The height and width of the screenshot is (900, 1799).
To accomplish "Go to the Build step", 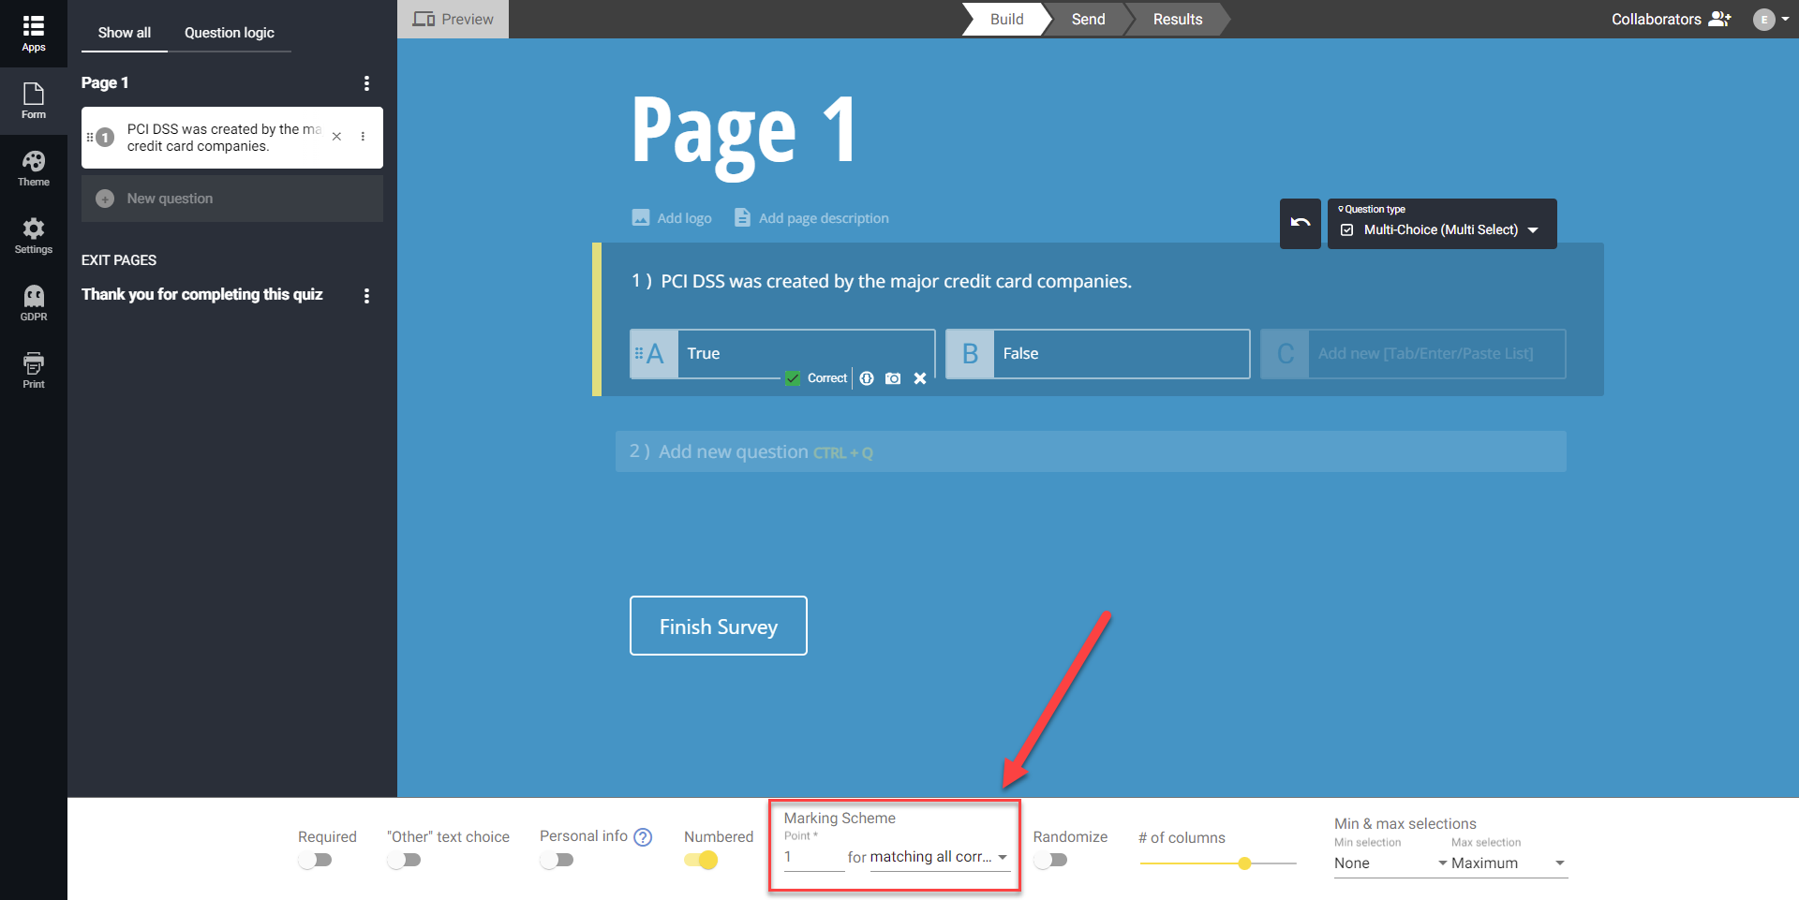I will pyautogui.click(x=1006, y=19).
